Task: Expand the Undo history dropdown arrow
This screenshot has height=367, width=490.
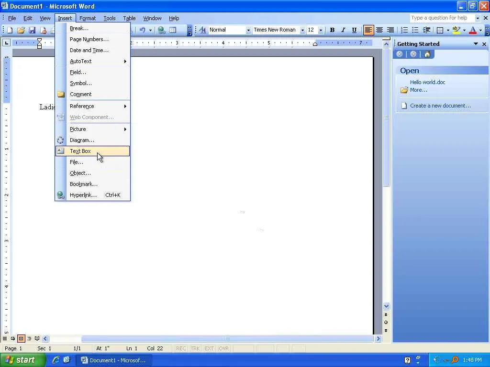Action: pos(150,30)
